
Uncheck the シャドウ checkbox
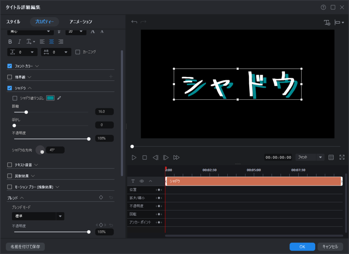coord(10,88)
